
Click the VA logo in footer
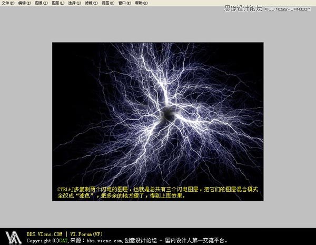pyautogui.click(x=13, y=238)
